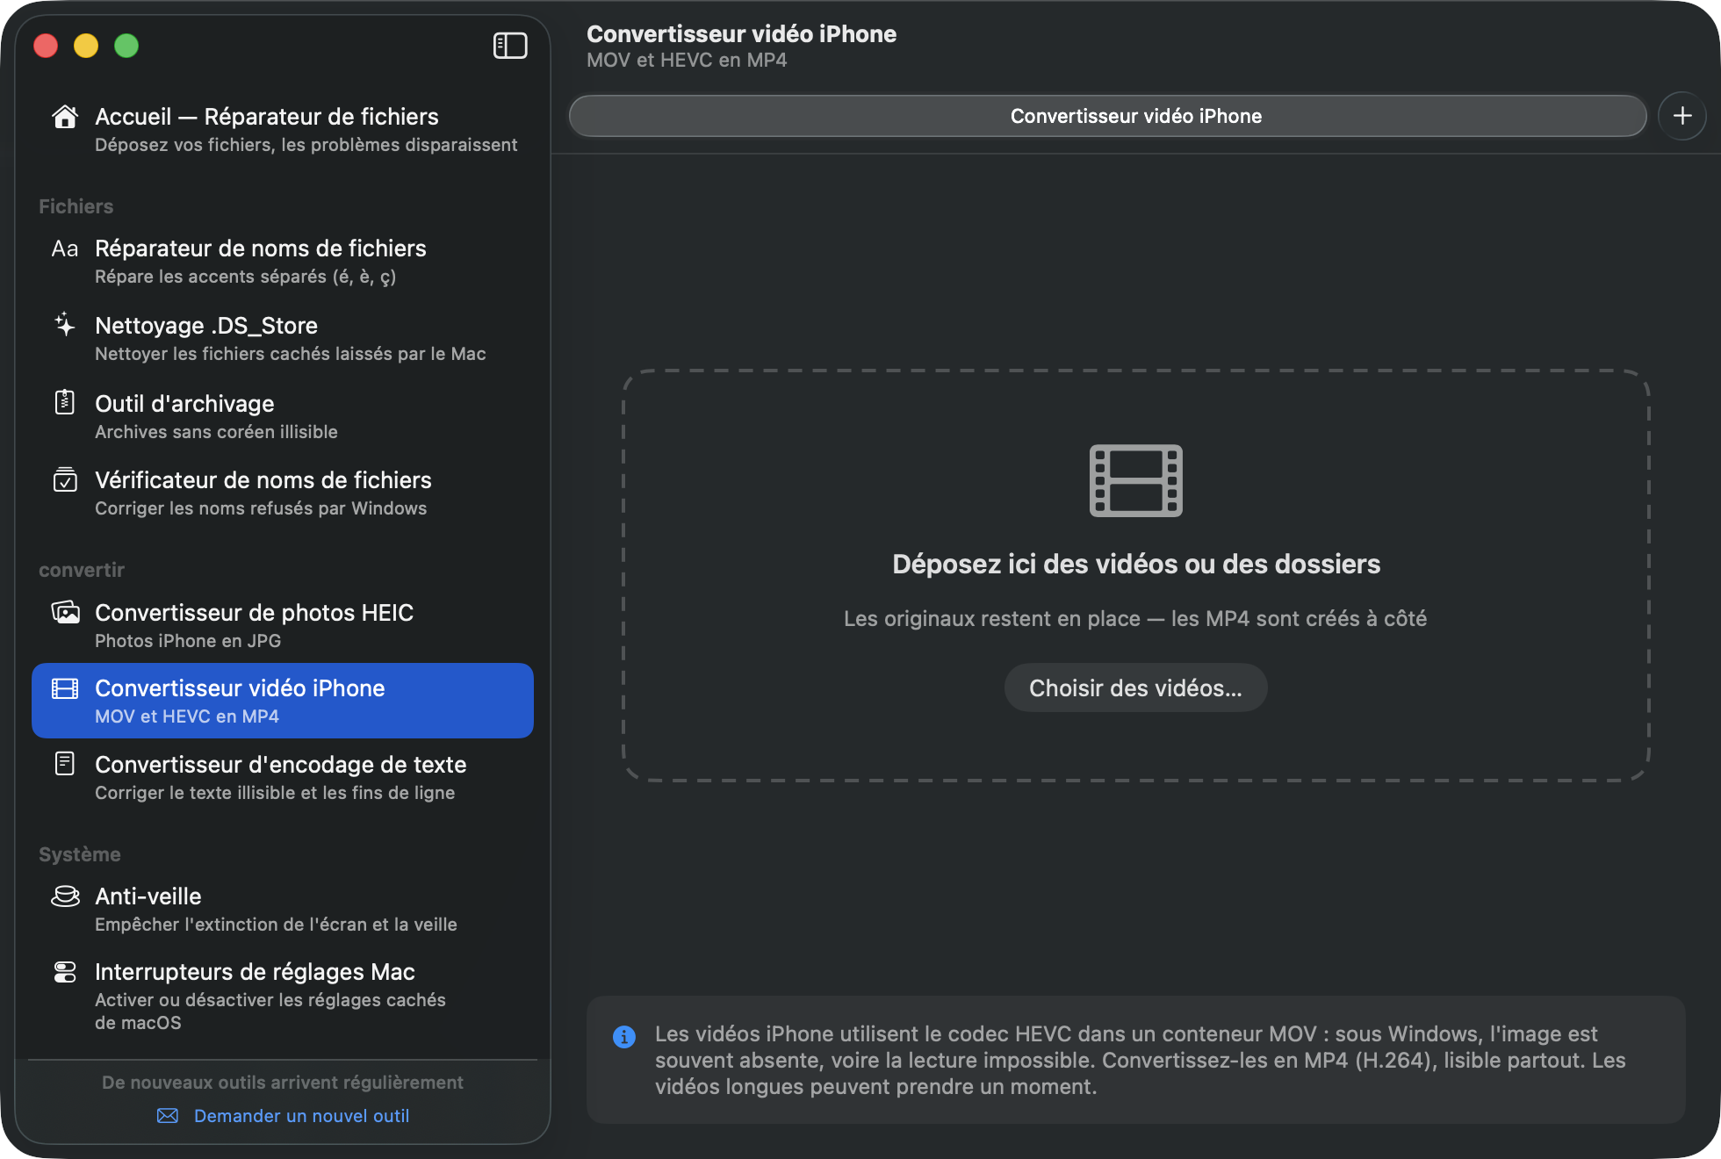Screen dimensions: 1721x1159
Task: Click subtitle 'Archives sans coréen illisible'
Action: coord(216,432)
